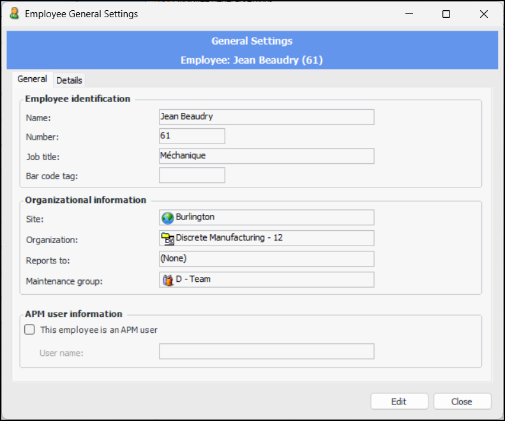Click the Name field containing Jean Beaudry
The width and height of the screenshot is (505, 421).
click(x=266, y=117)
